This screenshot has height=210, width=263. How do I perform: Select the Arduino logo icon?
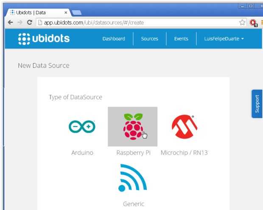pos(82,126)
